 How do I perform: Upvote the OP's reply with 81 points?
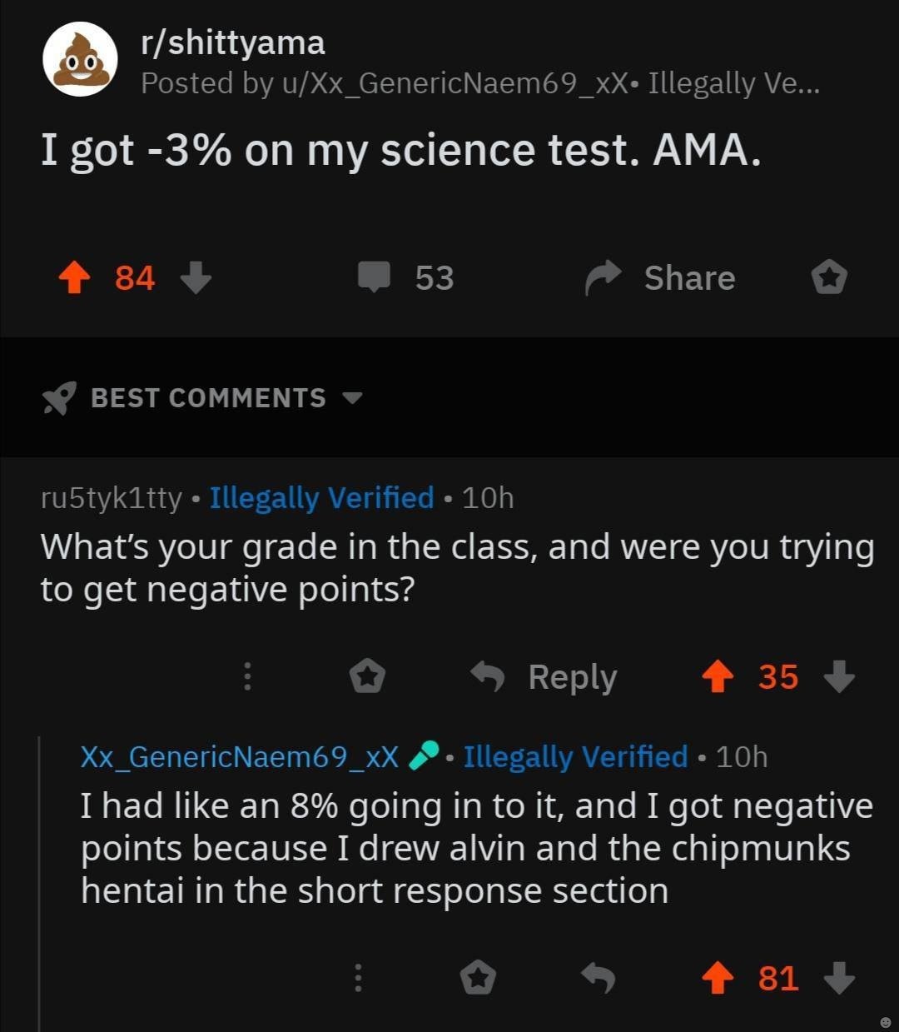click(717, 978)
